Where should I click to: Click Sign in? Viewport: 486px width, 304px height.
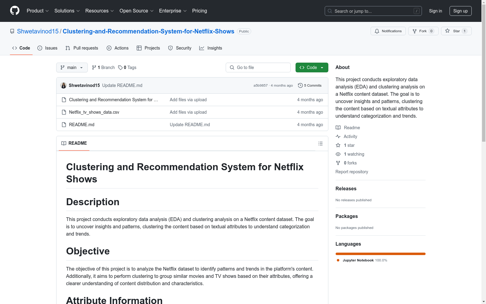click(x=436, y=11)
